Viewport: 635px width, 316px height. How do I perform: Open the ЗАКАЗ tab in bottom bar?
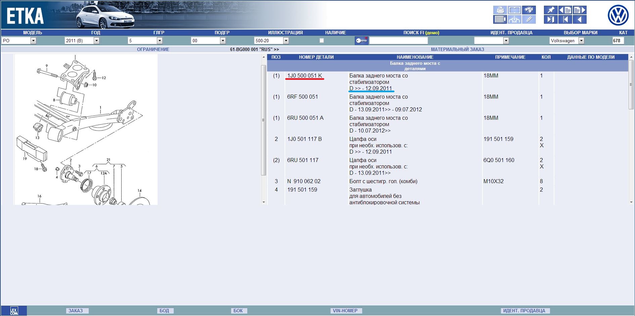(x=76, y=311)
